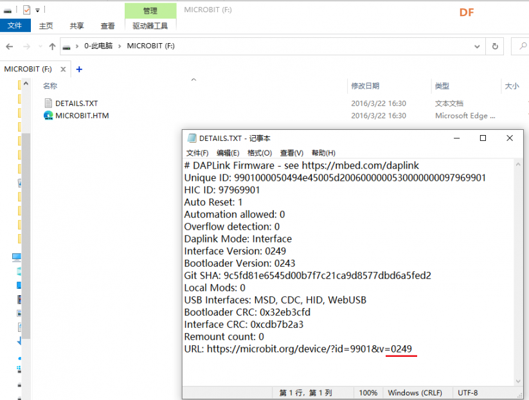529x400 pixels.
Task: Select the 管理 contextual tab
Action: tap(150, 11)
